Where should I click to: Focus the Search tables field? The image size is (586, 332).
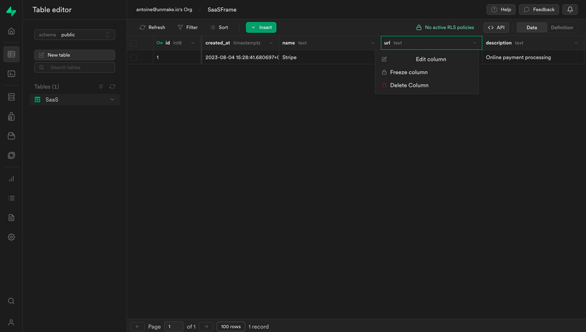[74, 67]
